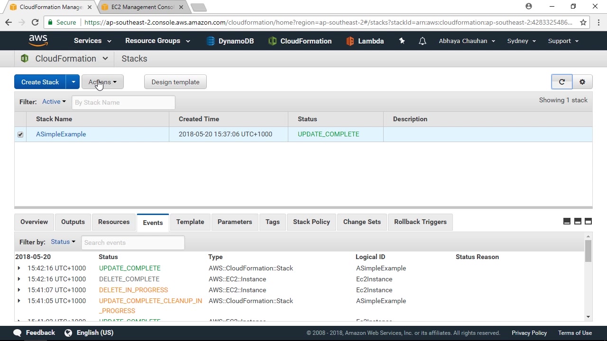Open the Privacy Policy link
The width and height of the screenshot is (607, 341).
(529, 332)
